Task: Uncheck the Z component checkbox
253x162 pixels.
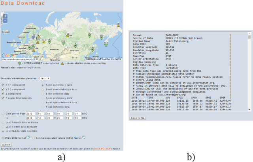Action: 3,94
